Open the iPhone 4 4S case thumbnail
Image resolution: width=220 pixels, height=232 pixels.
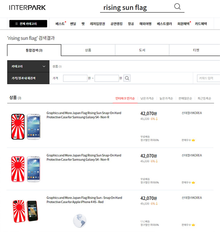click(x=25, y=211)
